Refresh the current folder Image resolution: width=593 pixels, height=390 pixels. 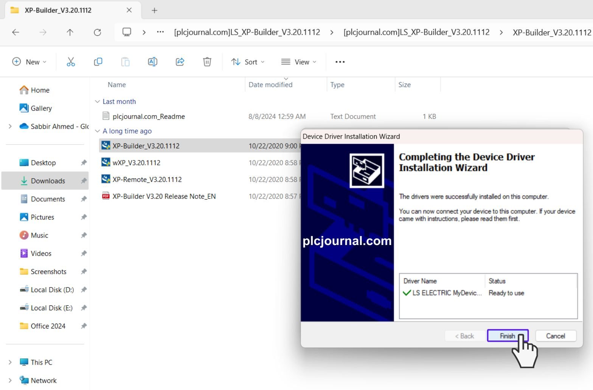click(x=97, y=32)
